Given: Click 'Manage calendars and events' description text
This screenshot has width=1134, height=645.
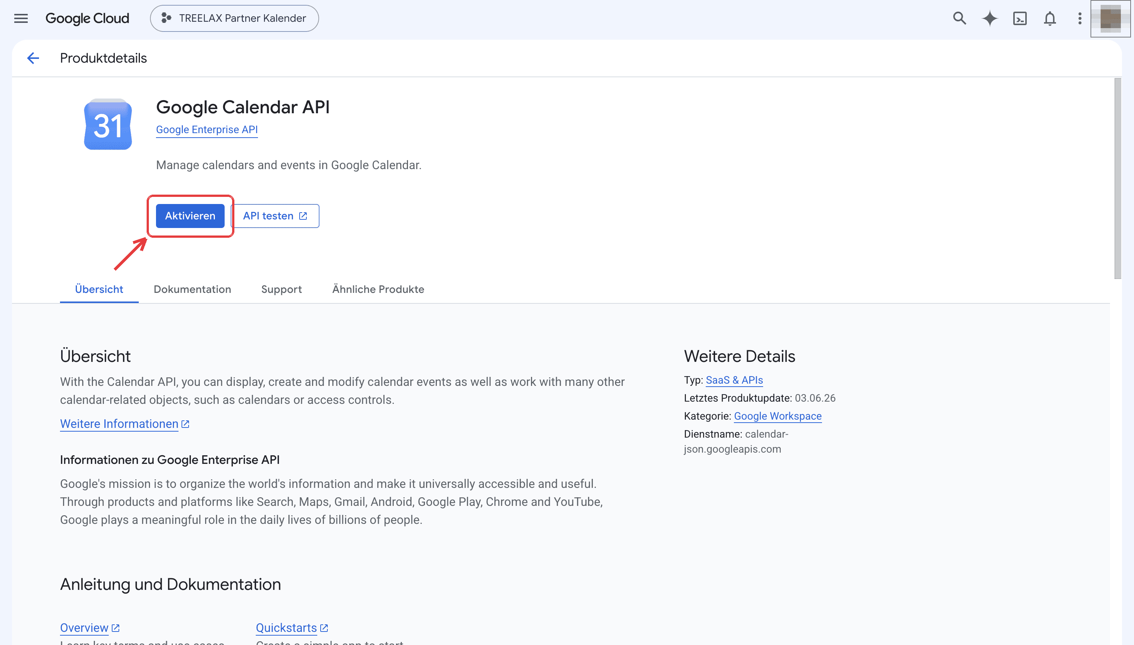Looking at the screenshot, I should (289, 165).
